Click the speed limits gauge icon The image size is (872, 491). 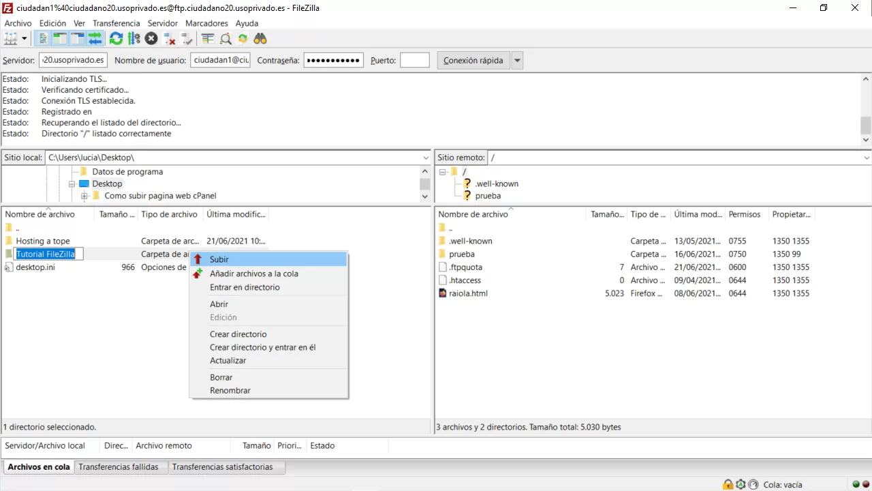[753, 484]
